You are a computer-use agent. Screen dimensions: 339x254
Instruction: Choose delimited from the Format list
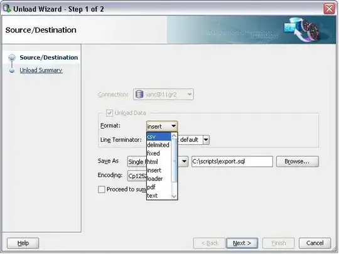[159, 145]
